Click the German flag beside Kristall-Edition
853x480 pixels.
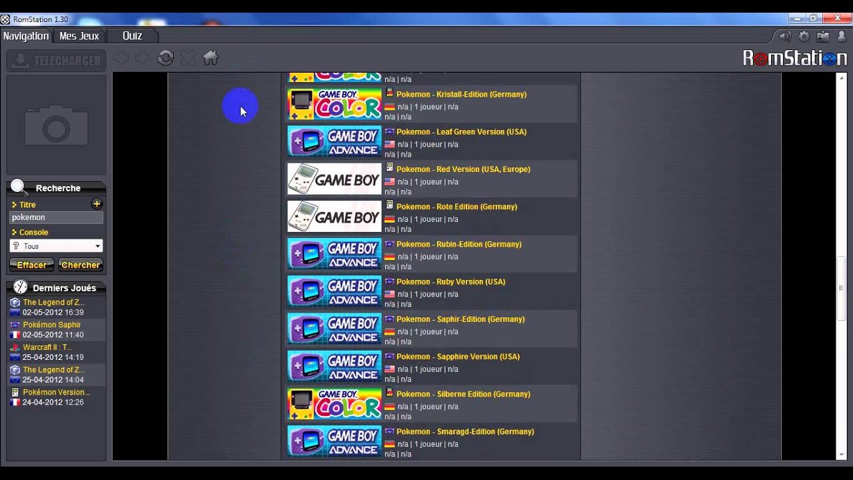[x=390, y=107]
